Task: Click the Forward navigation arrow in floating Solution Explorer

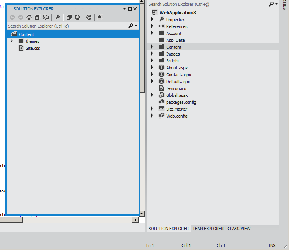Action: [21, 17]
